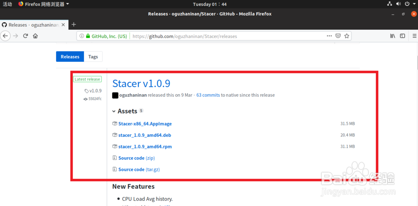The image size is (418, 206).
Task: Click the browser back arrow button
Action: [x=6, y=36]
